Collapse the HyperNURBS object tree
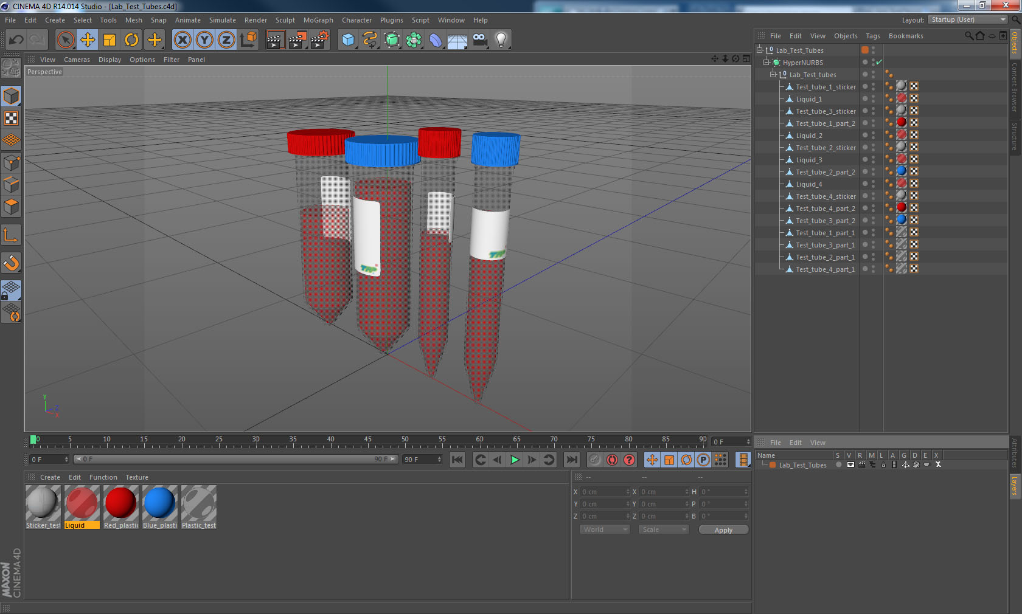This screenshot has width=1022, height=614. (x=766, y=62)
